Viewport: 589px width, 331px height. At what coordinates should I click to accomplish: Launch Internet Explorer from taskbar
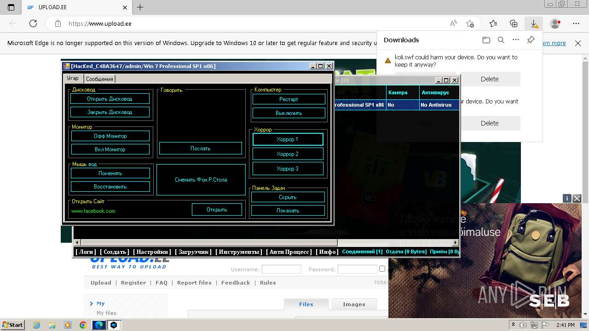(37, 325)
